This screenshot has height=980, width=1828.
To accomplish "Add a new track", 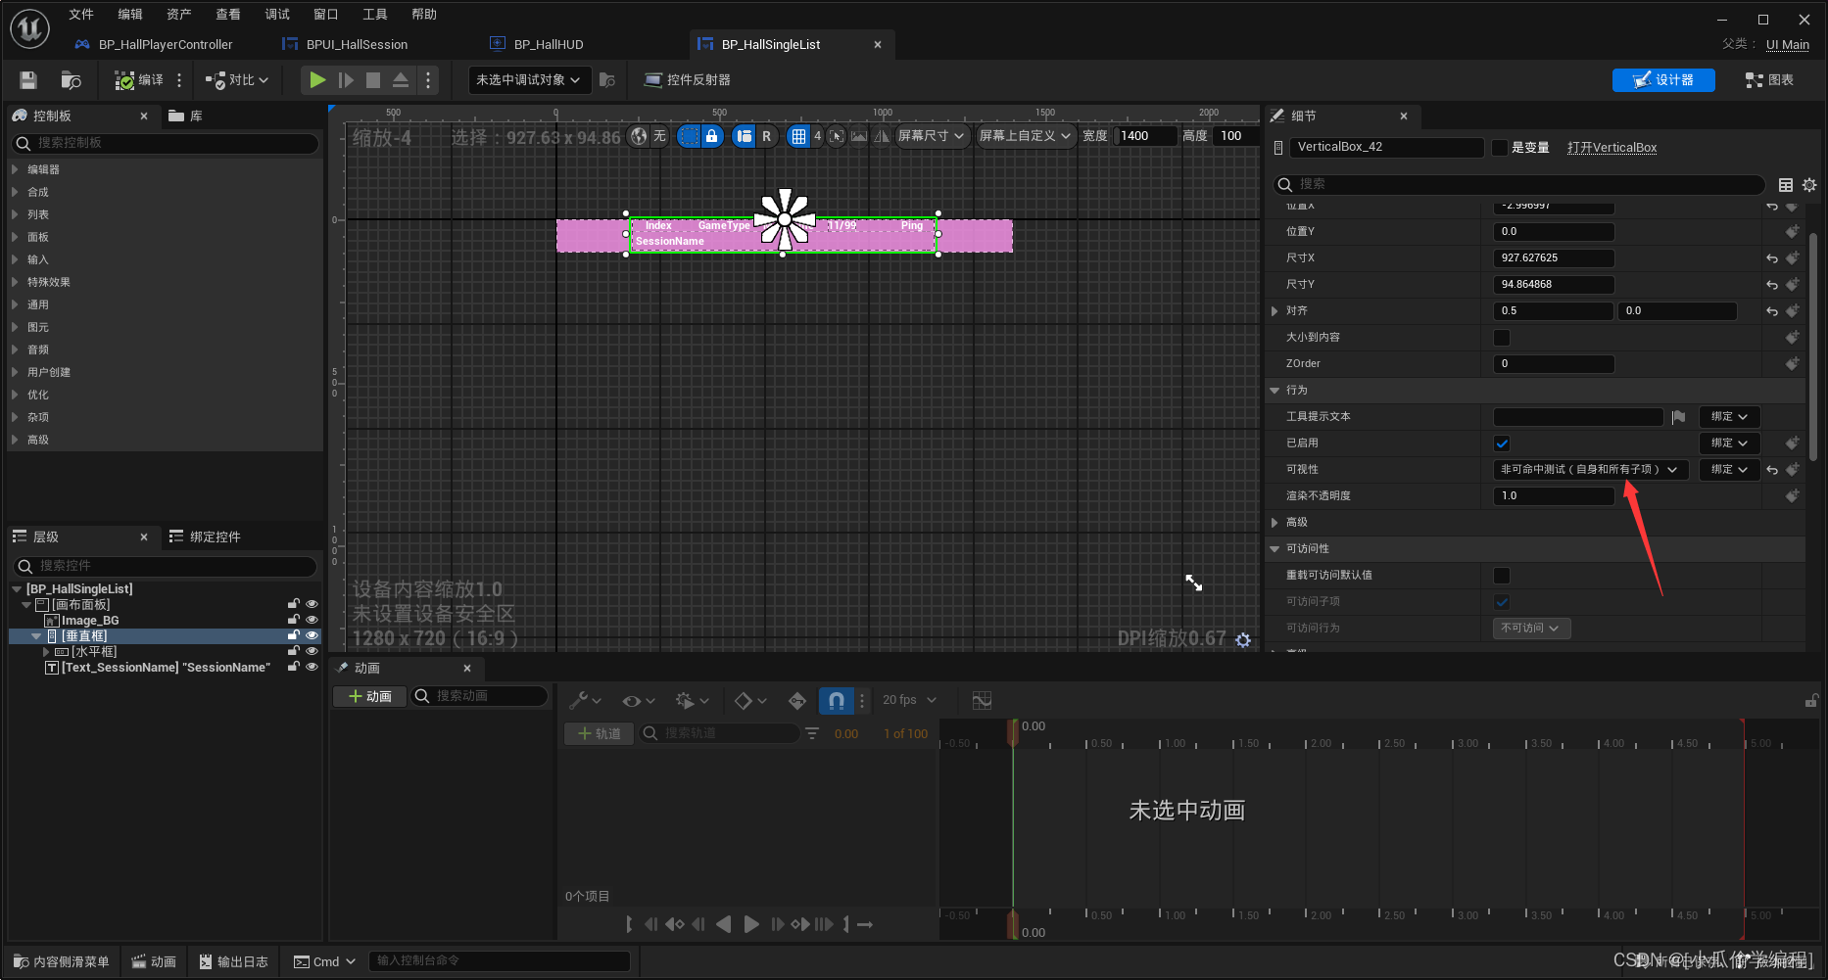I will (x=600, y=733).
